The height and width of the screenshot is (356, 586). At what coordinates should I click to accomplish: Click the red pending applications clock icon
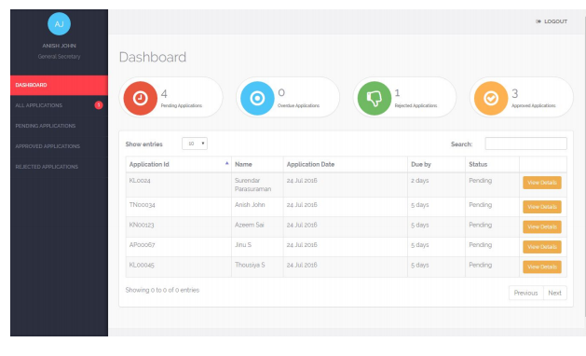tap(141, 99)
